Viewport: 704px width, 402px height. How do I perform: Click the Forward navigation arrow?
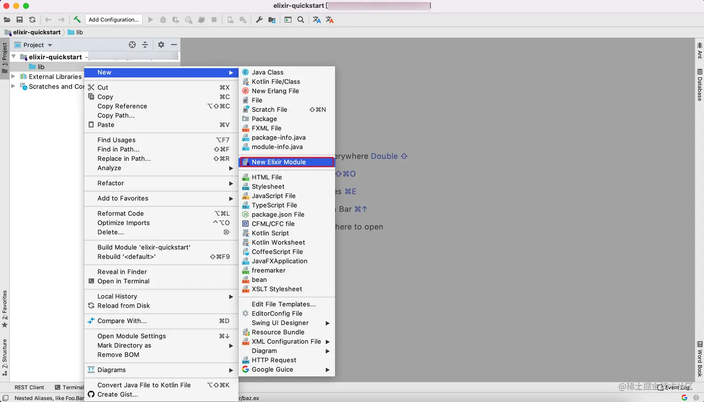click(x=61, y=20)
